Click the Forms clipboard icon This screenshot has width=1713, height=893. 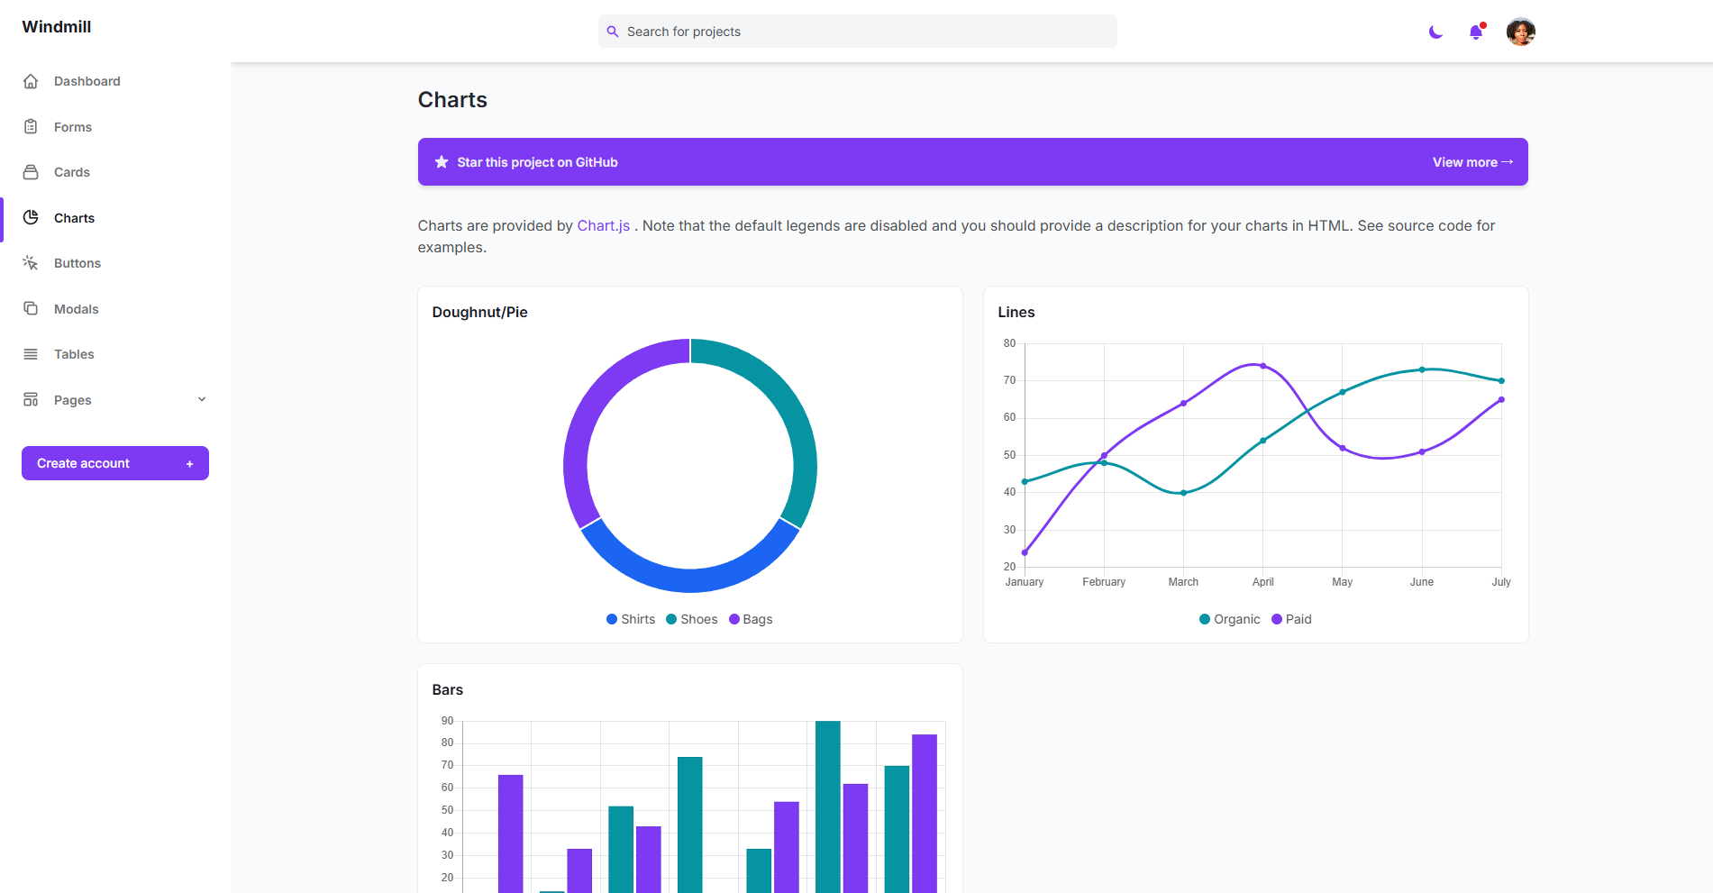[x=31, y=127]
